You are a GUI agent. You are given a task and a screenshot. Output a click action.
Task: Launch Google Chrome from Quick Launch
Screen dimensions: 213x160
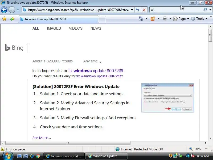38,156
